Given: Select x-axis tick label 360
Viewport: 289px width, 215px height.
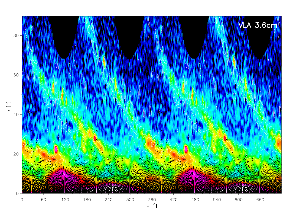Looking at the screenshot, I should click(152, 200).
